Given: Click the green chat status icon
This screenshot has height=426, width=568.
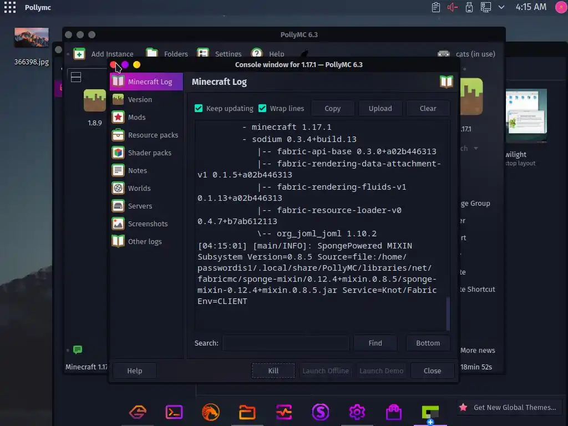Looking at the screenshot, I should point(78,349).
